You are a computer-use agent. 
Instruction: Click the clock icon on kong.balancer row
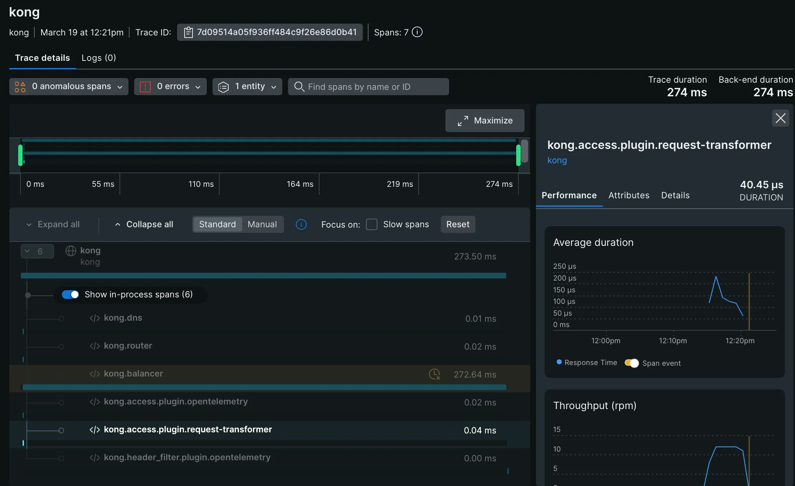tap(434, 374)
